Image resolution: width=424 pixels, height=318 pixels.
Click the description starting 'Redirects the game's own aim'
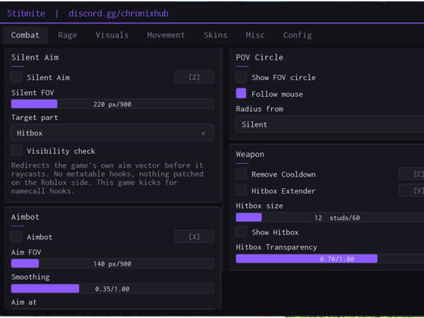[107, 178]
